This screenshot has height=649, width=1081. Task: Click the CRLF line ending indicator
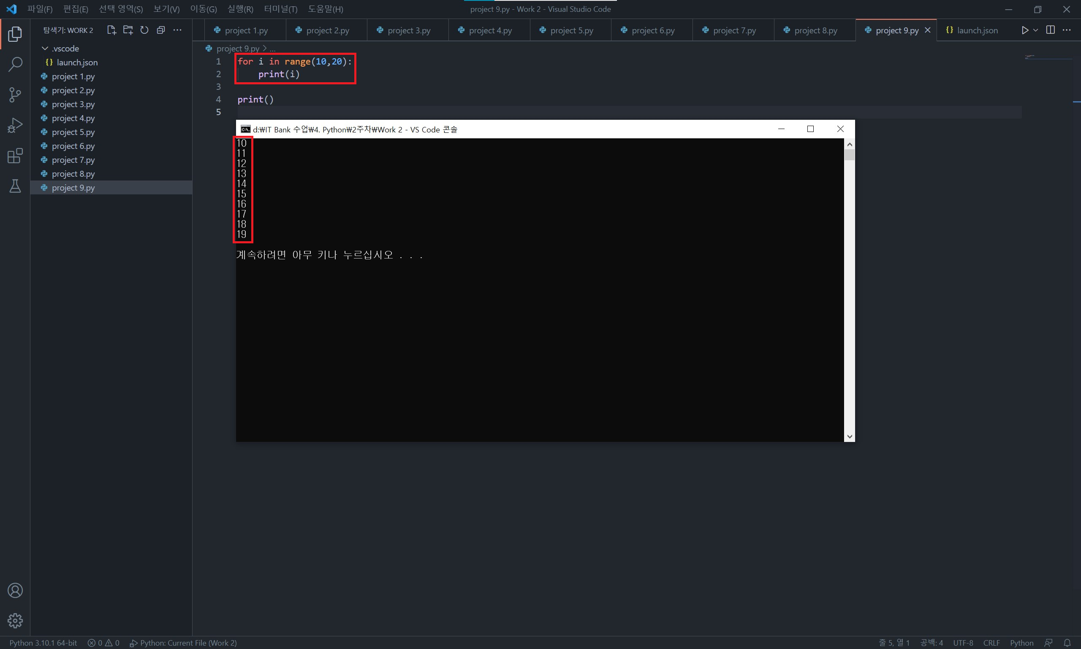991,642
